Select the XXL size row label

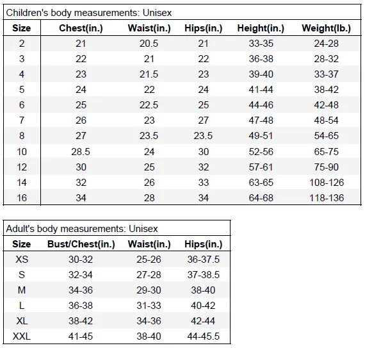coord(22,336)
